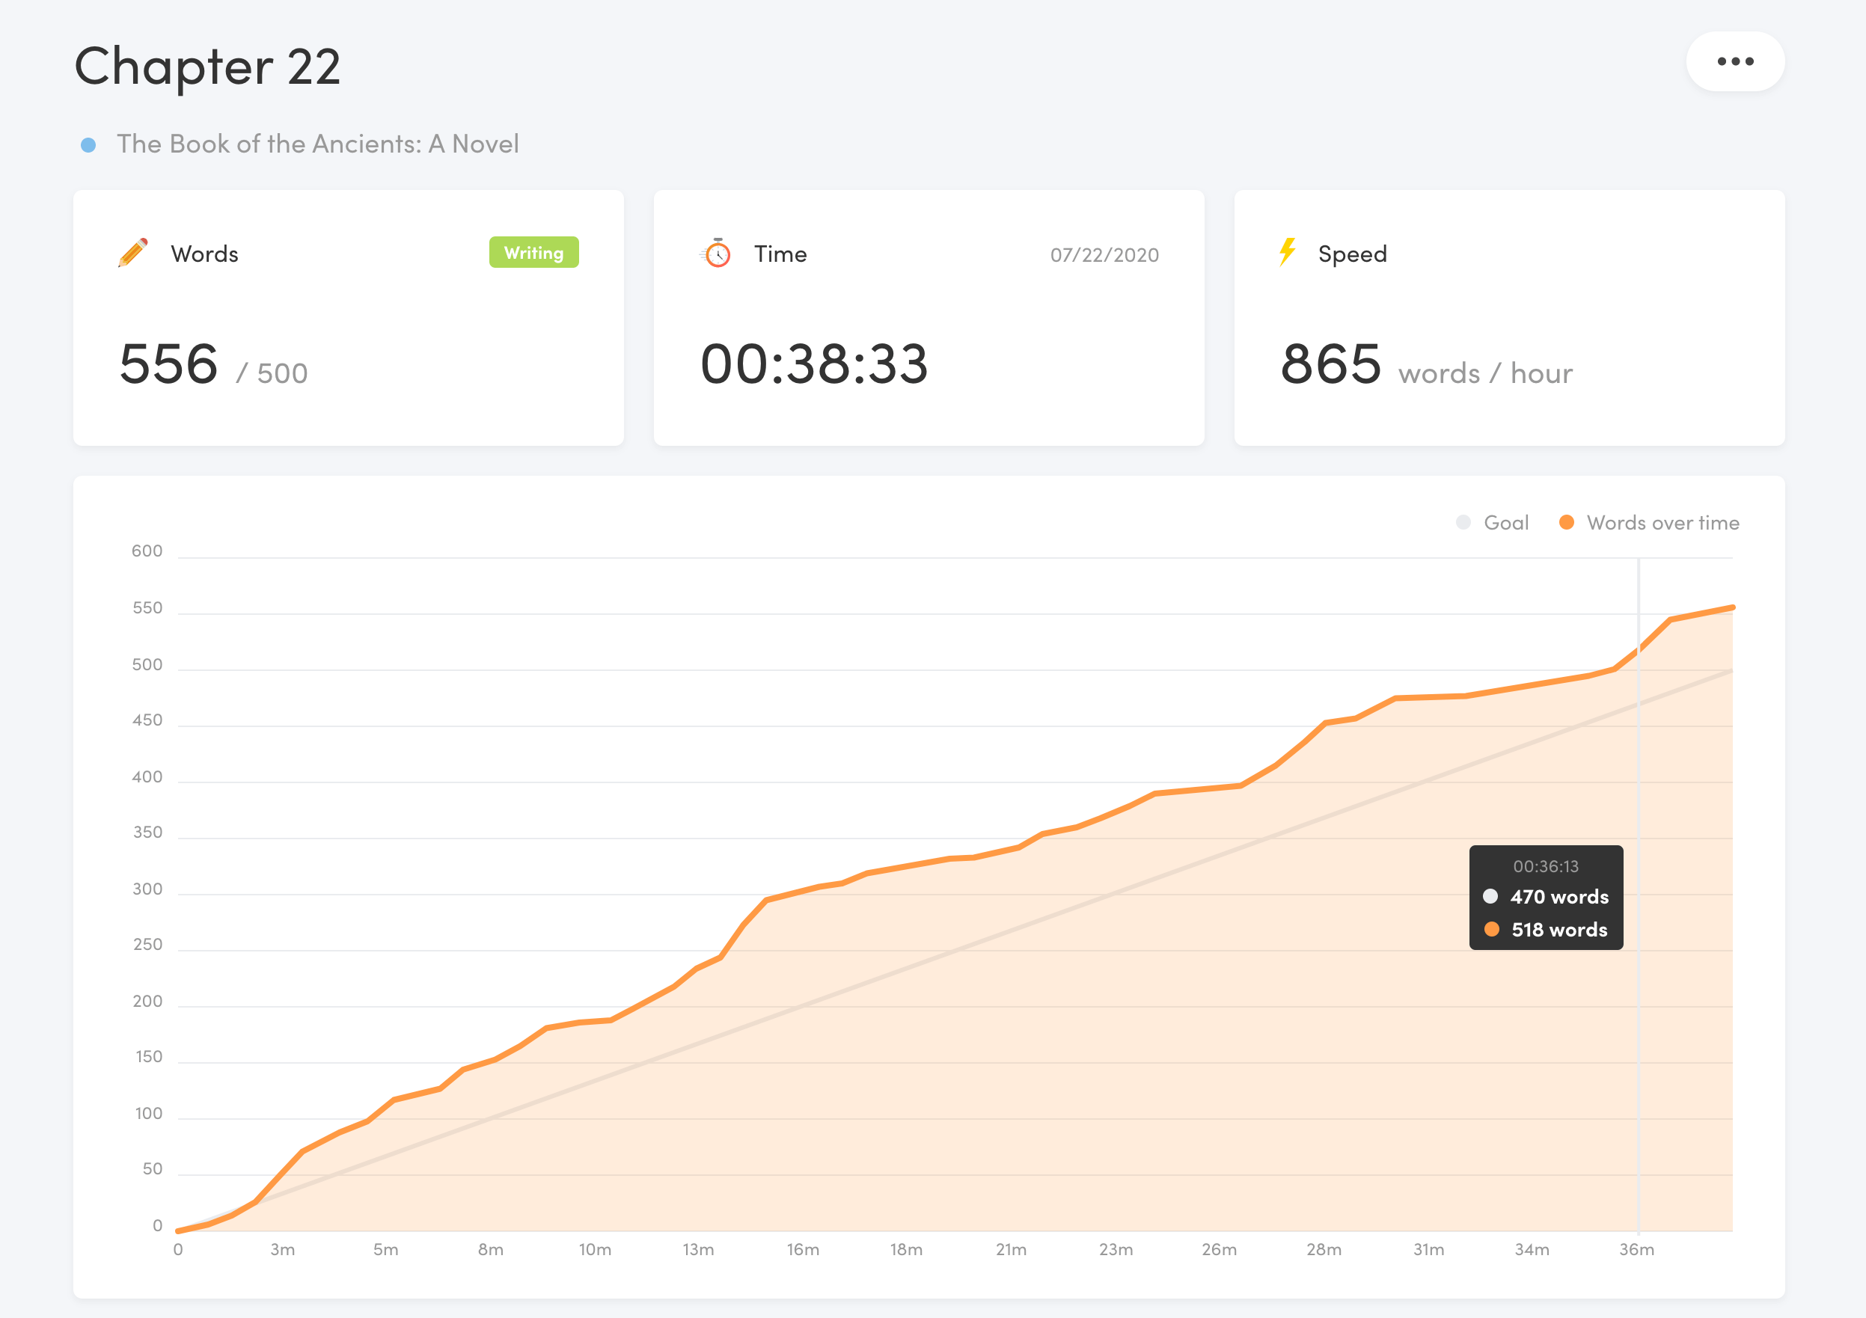Click the gray Goal legend dot

coord(1463,522)
